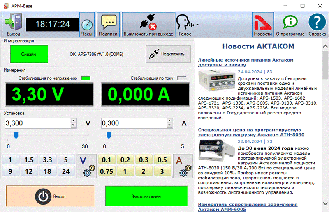
Task: Click news scrollbar down arrow
Action: click(x=325, y=203)
